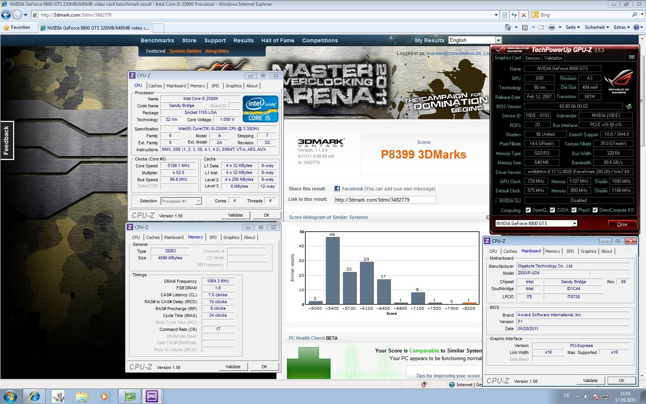646x404 pixels.
Task: Click the Read mail envelope icon
Action: 541,27
